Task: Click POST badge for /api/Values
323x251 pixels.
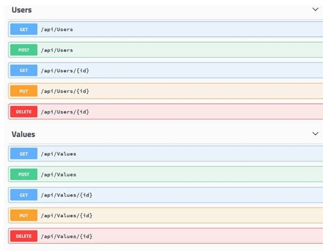Action: 24,174
